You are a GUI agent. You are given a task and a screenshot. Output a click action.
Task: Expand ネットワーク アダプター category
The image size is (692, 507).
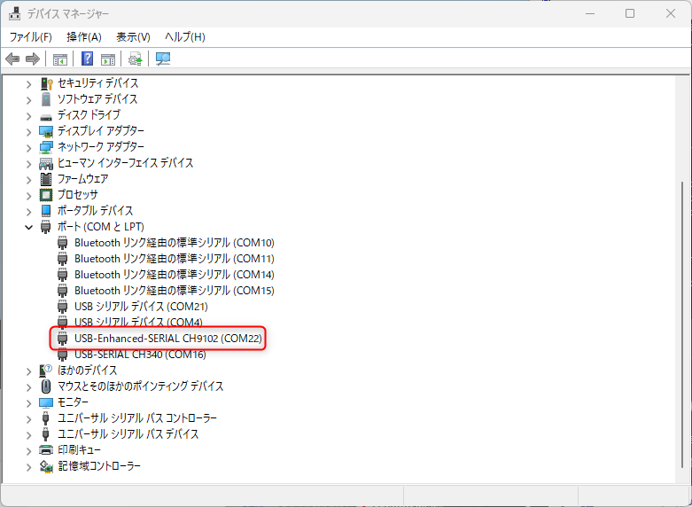pos(28,147)
